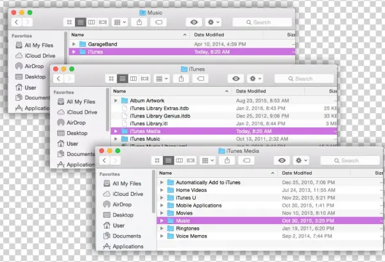This screenshot has width=385, height=262.
Task: Open arrange dropdown in iTunes window
Action: [162, 78]
